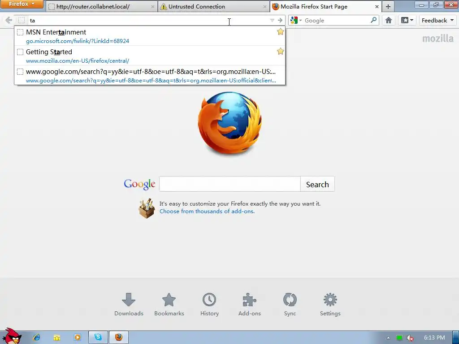Click the Google search engine icon
This screenshot has width=459, height=344.
click(x=294, y=20)
